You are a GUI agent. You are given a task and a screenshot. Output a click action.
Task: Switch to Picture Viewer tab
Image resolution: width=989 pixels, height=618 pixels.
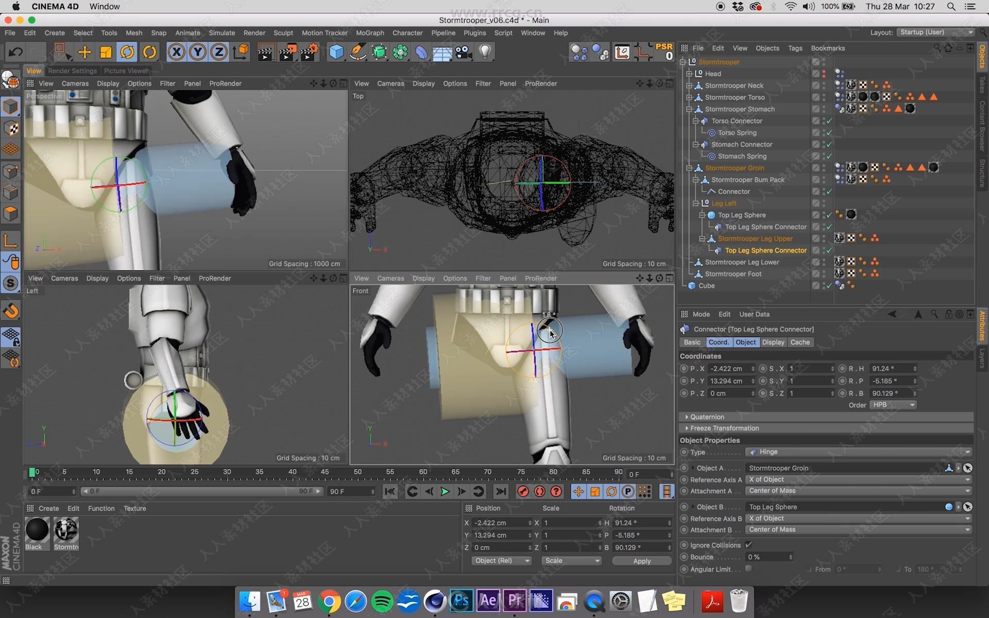[126, 71]
